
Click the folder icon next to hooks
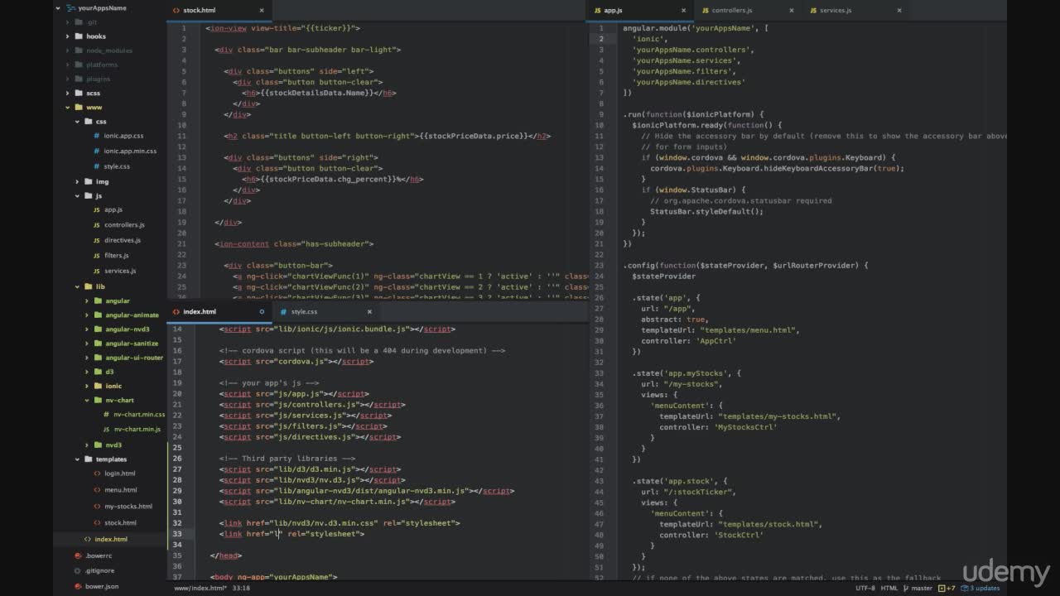(x=78, y=36)
